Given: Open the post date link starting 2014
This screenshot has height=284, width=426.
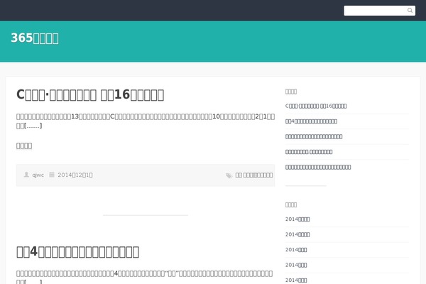Looking at the screenshot, I should click(75, 175).
